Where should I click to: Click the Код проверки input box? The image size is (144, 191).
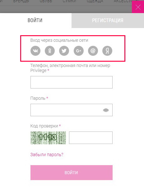[x=91, y=138]
